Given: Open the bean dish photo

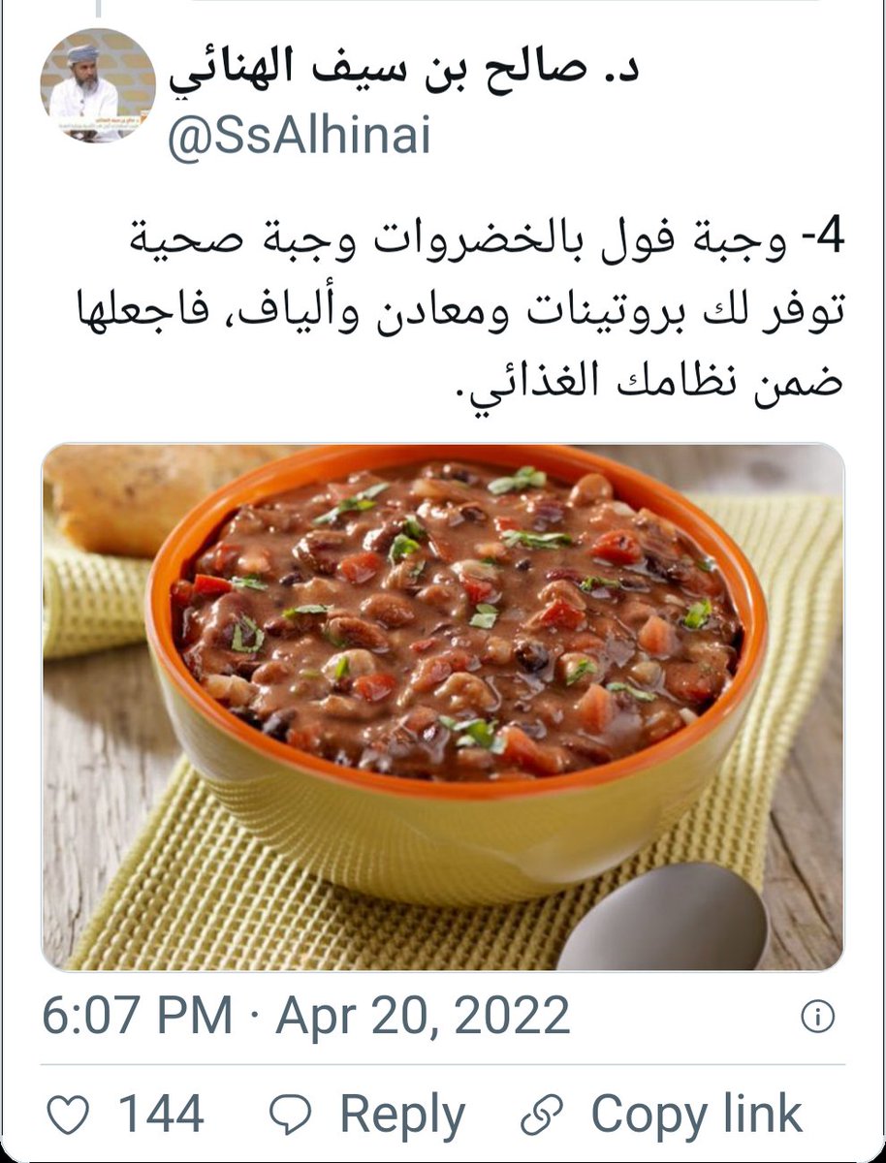Looking at the screenshot, I should [442, 707].
